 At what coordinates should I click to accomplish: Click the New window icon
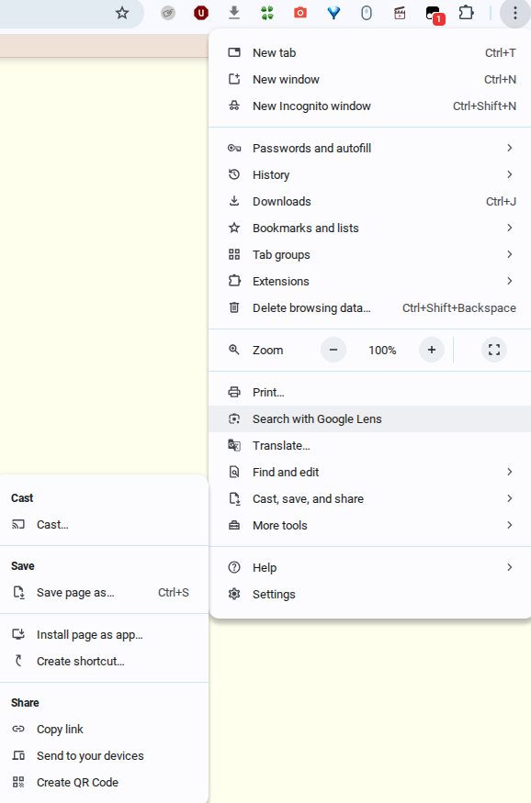pos(234,79)
